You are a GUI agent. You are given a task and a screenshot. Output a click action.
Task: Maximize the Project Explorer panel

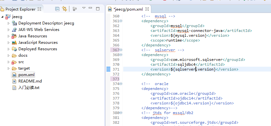click(x=98, y=9)
